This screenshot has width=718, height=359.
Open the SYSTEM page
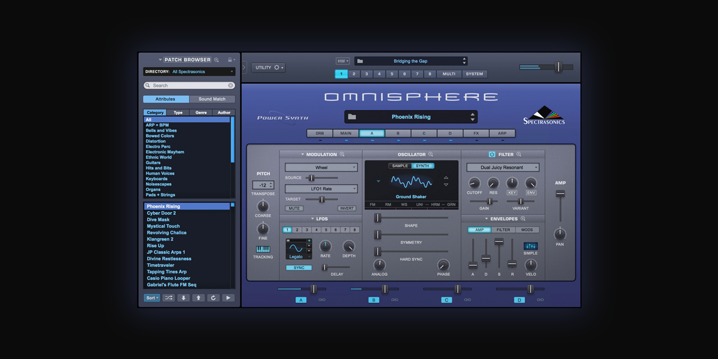(474, 74)
